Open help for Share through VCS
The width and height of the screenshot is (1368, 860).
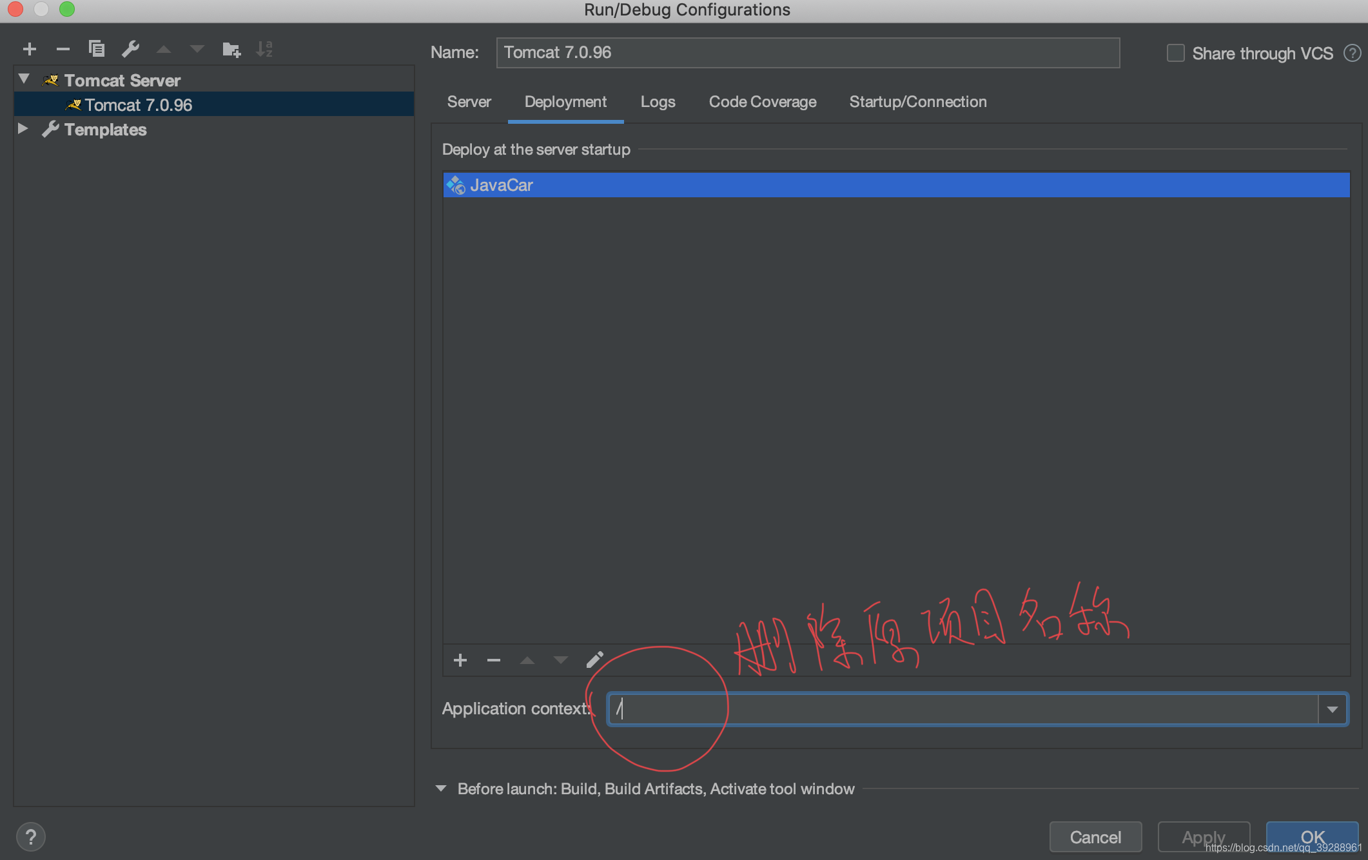point(1352,53)
